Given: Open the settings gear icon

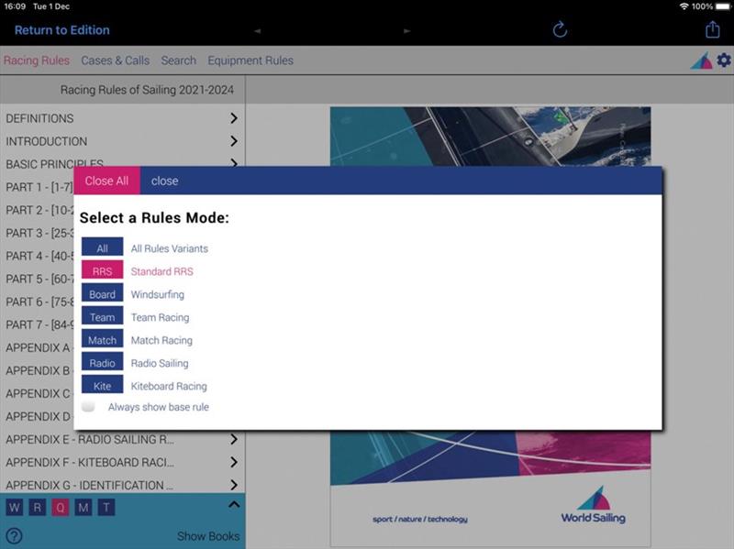Looking at the screenshot, I should pyautogui.click(x=724, y=60).
